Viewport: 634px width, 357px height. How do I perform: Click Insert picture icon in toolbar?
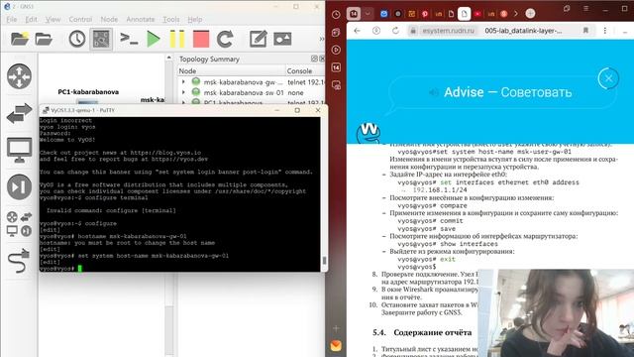[282, 39]
